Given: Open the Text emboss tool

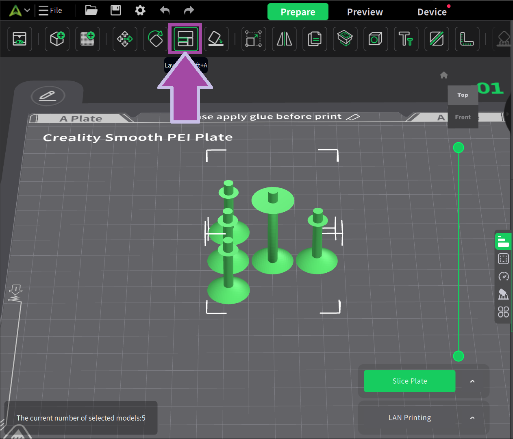Looking at the screenshot, I should pos(406,39).
